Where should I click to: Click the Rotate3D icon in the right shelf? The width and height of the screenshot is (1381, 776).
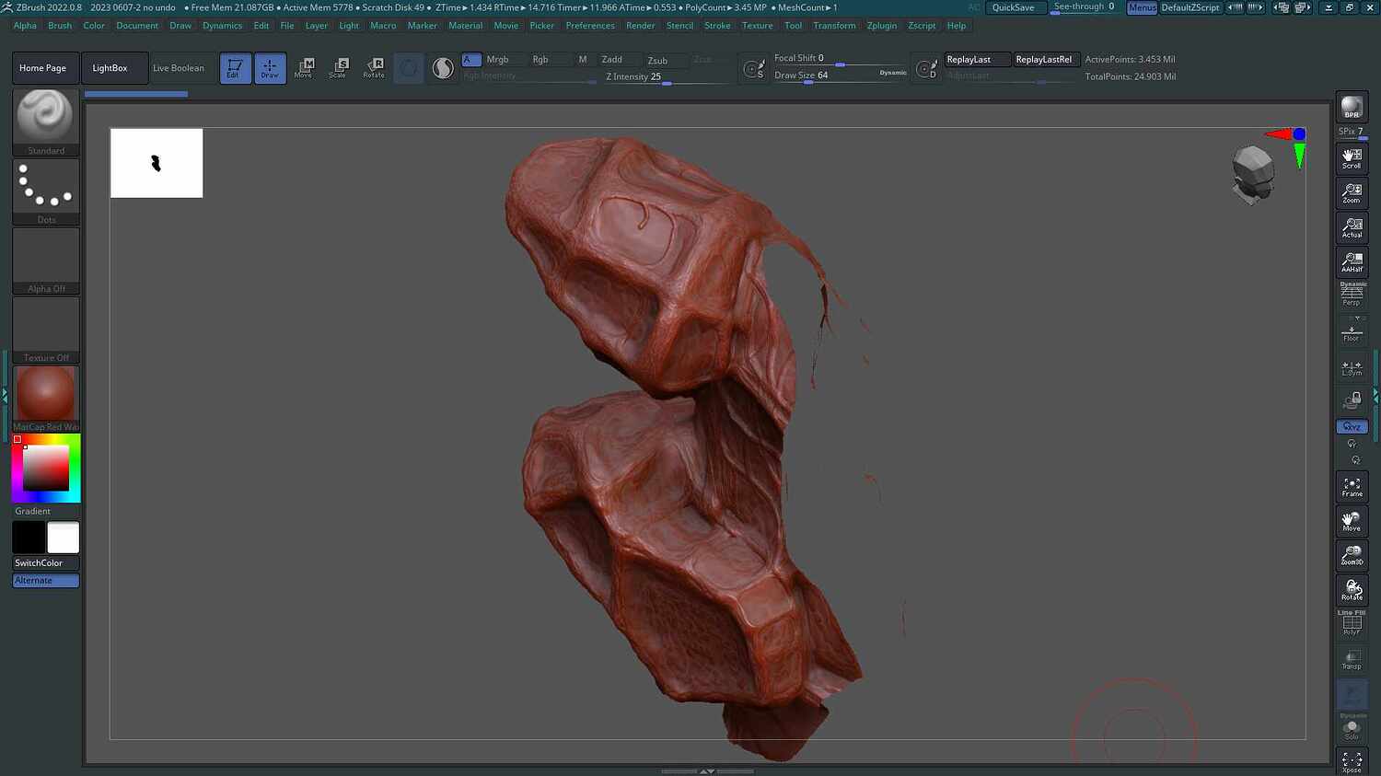1352,590
